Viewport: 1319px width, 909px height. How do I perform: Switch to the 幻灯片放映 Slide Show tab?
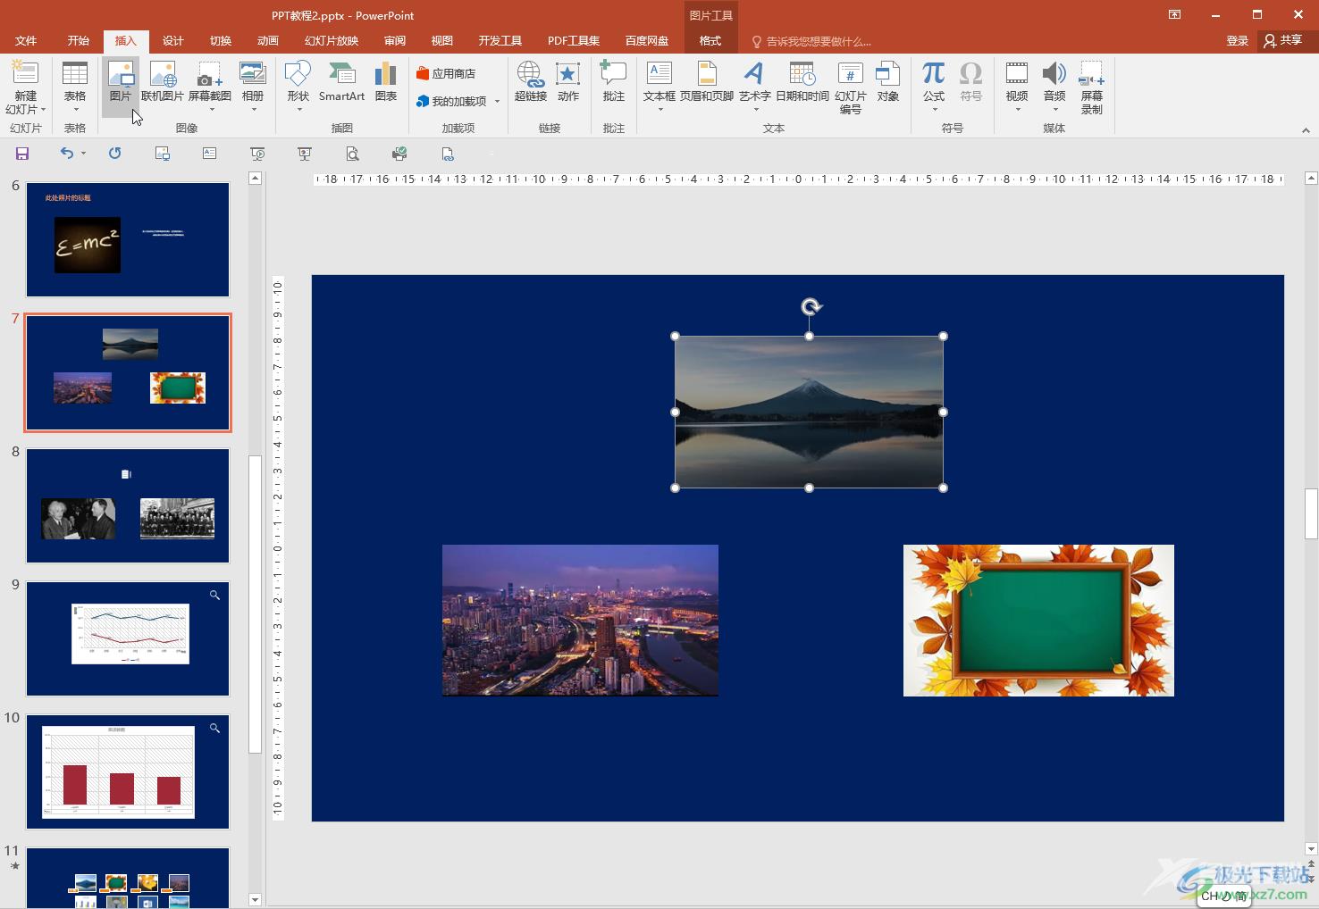pos(331,40)
